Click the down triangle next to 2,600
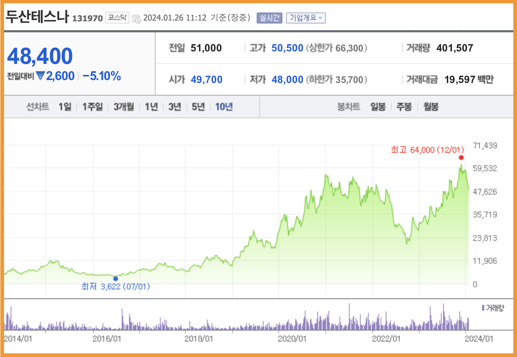This screenshot has height=357, width=517. (x=40, y=76)
